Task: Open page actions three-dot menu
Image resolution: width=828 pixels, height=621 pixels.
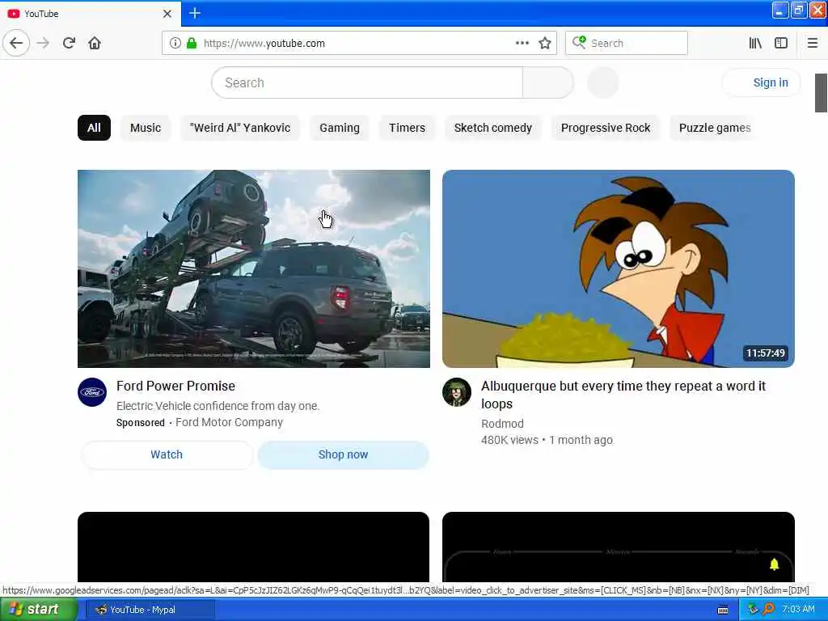Action: click(x=522, y=44)
